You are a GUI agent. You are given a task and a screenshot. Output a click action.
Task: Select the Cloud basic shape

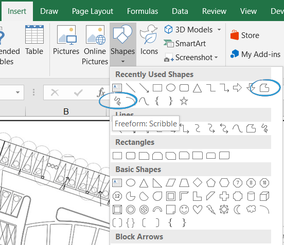tap(251, 209)
